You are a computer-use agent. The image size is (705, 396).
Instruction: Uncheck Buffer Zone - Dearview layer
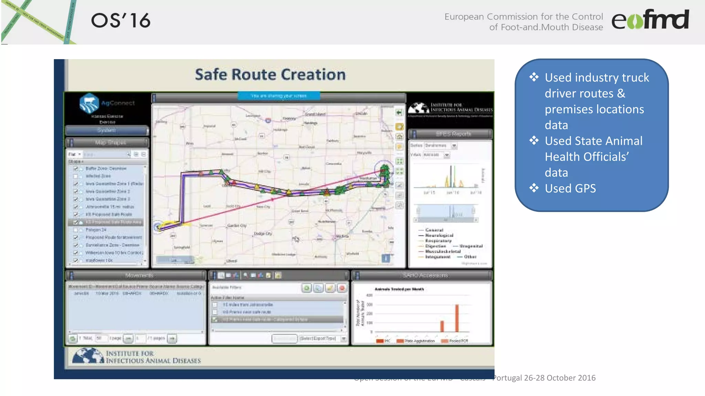(76, 168)
